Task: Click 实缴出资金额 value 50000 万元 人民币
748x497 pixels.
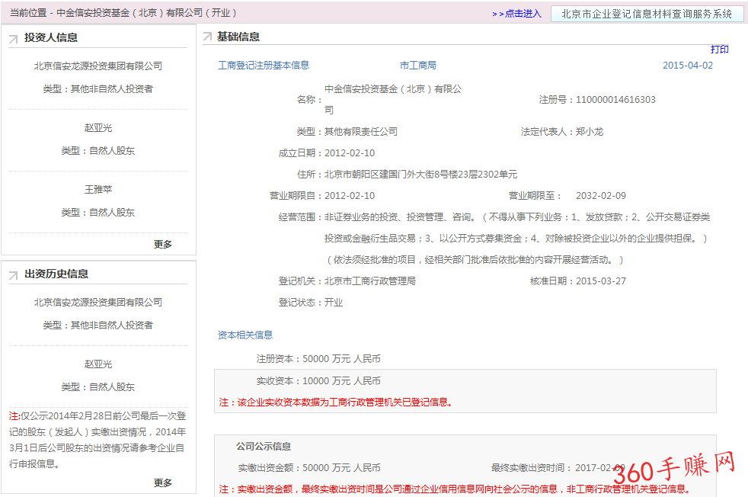Action: (341, 468)
